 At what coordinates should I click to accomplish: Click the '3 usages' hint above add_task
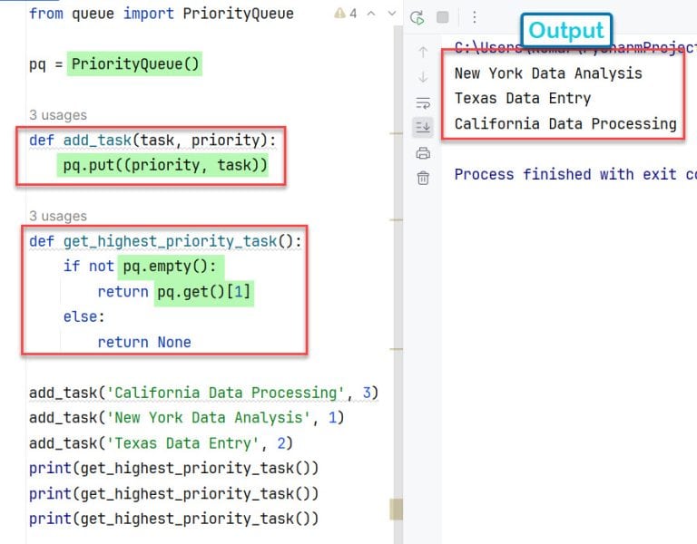point(58,115)
